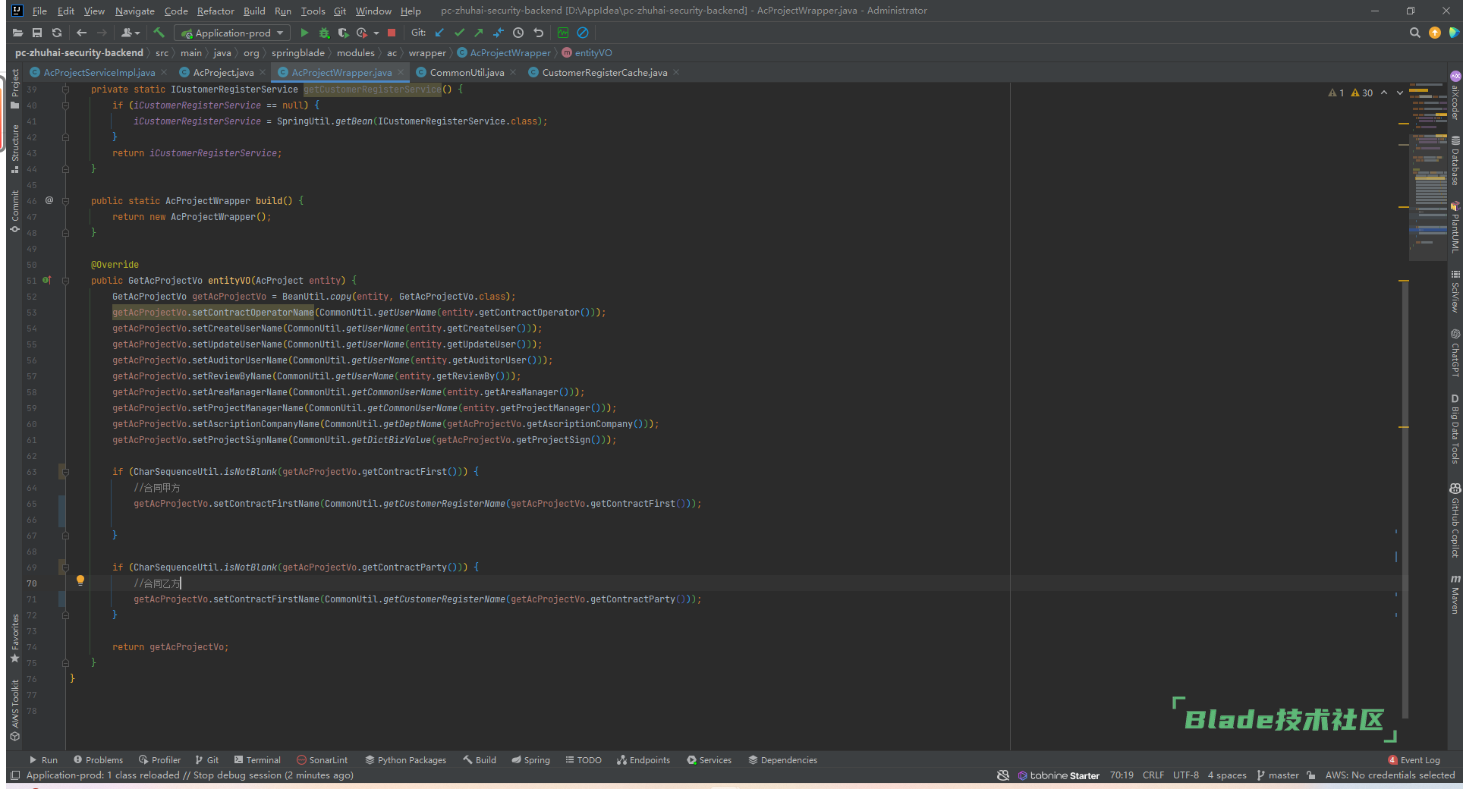This screenshot has height=789, width=1463.
Task: Open the profiler run options dropdown arrow
Action: click(376, 33)
